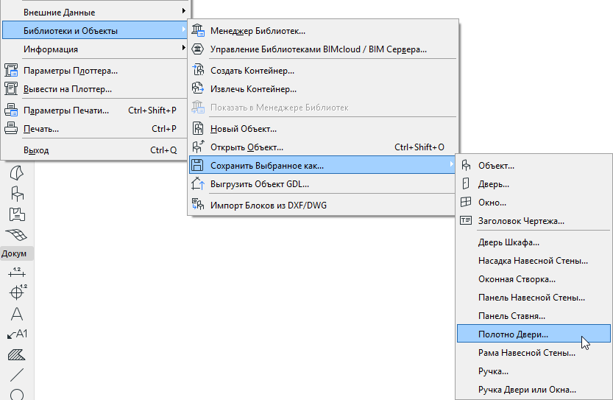Choose Открыть Объект menu entry
Viewport: 613px width, 400px height.
pyautogui.click(x=323, y=147)
